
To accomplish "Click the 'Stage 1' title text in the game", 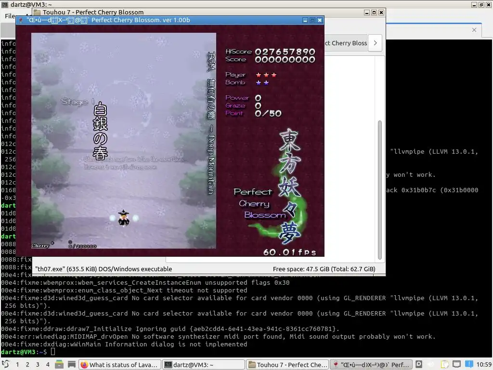I will (78, 102).
